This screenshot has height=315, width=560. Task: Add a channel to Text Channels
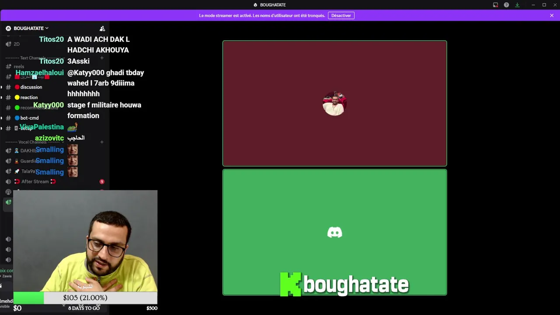101,58
